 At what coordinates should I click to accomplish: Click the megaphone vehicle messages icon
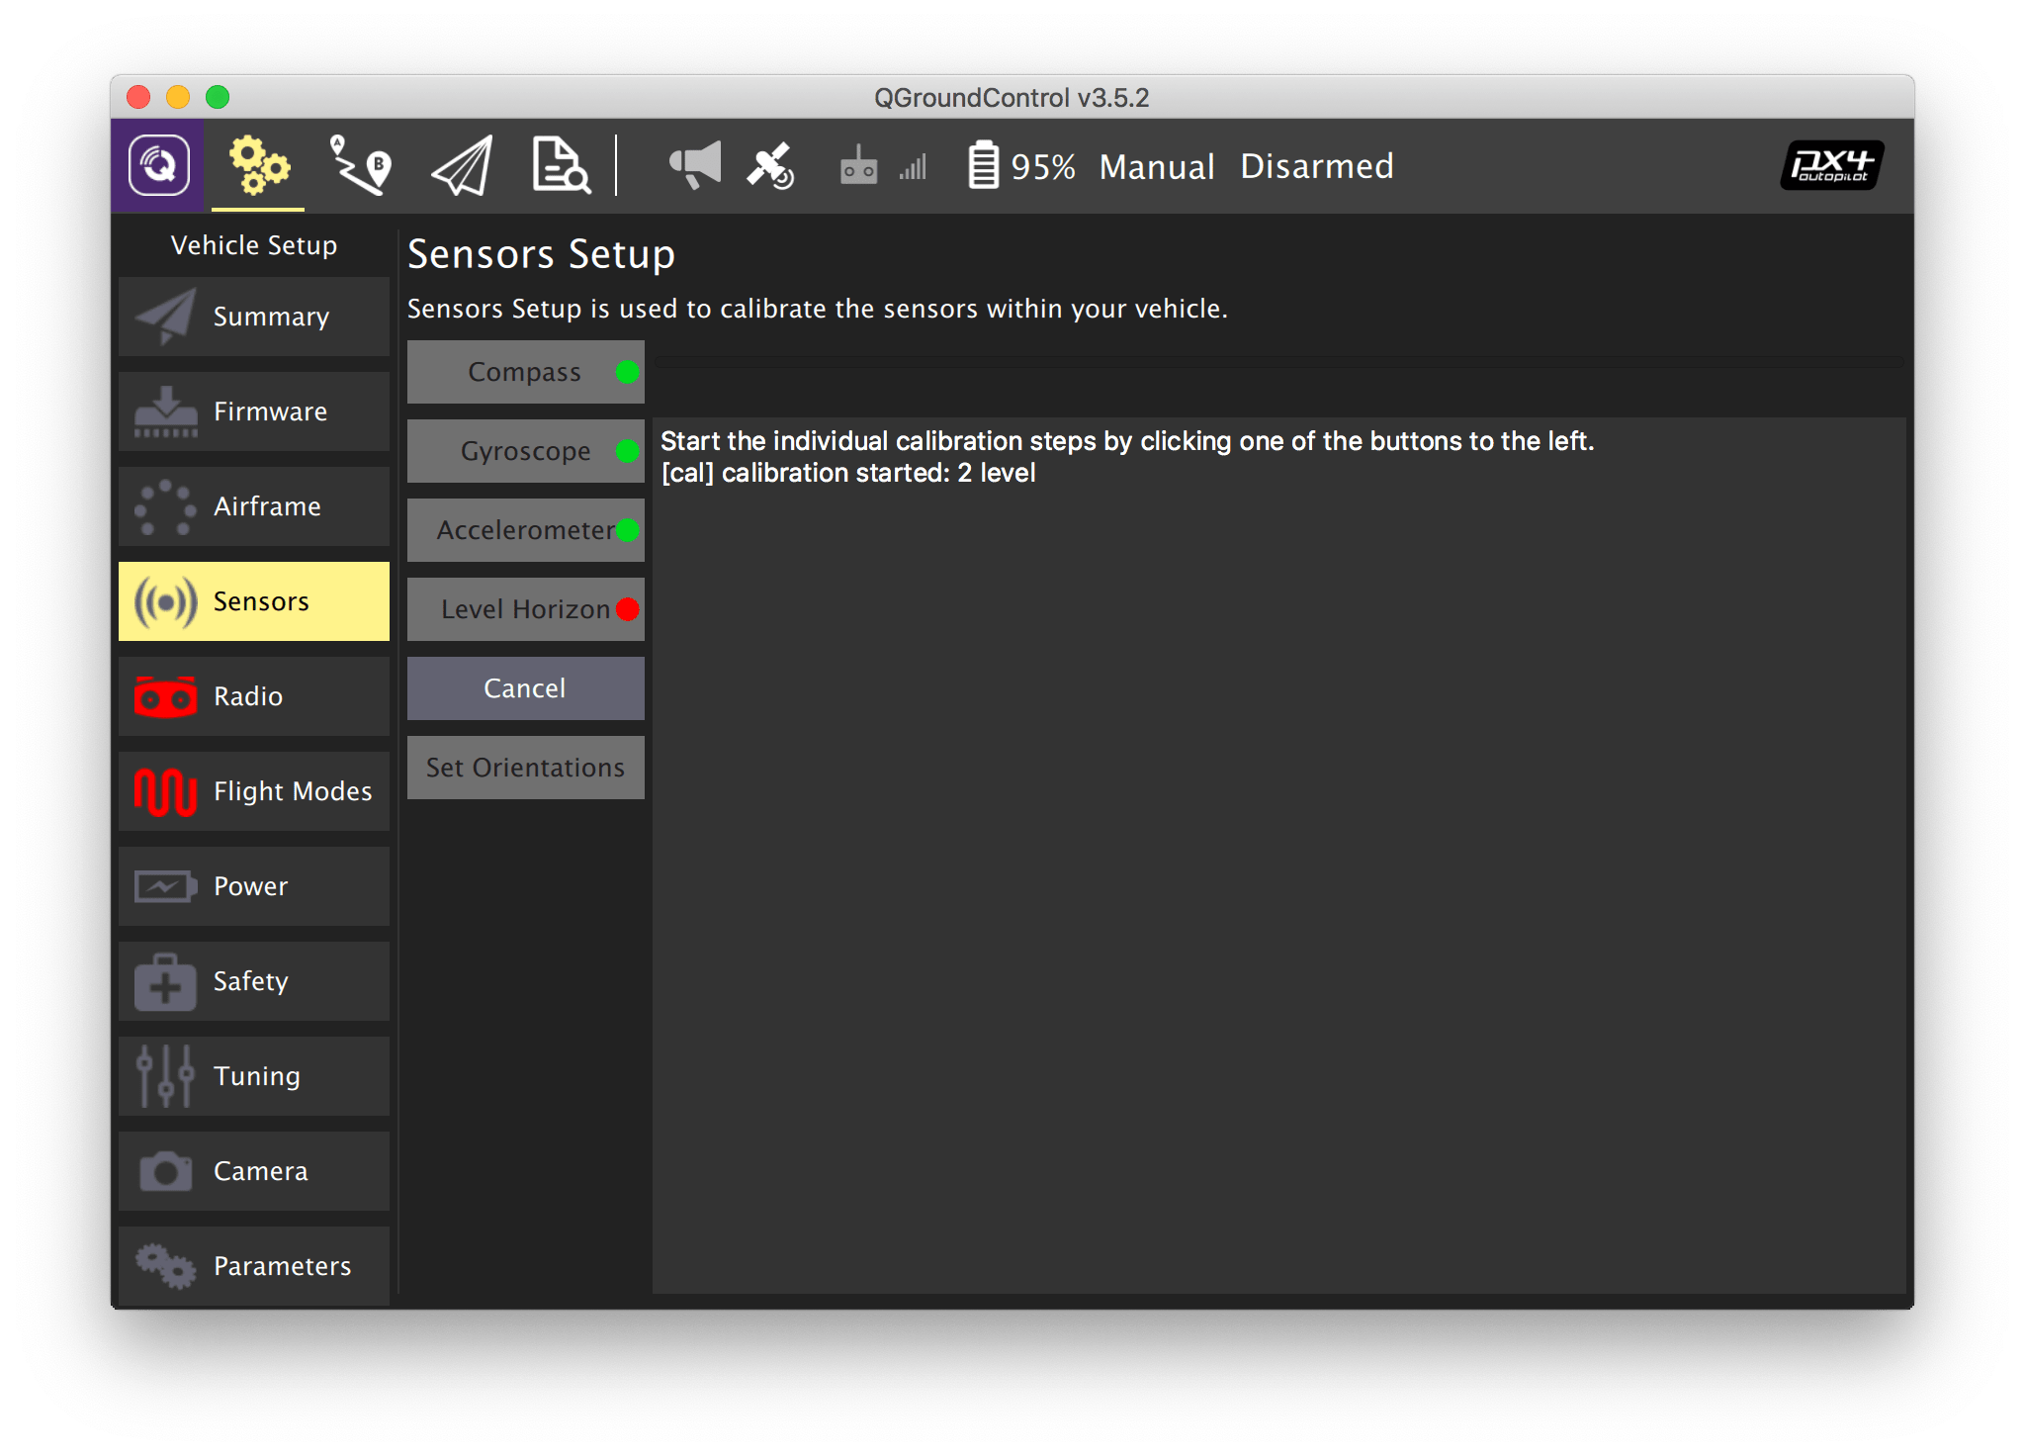[695, 165]
